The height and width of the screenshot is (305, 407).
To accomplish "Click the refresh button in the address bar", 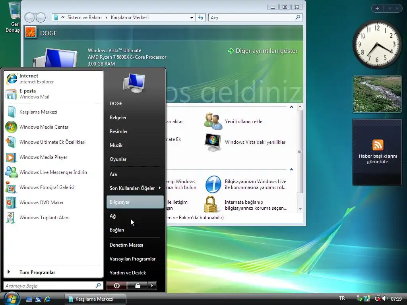I will point(201,17).
